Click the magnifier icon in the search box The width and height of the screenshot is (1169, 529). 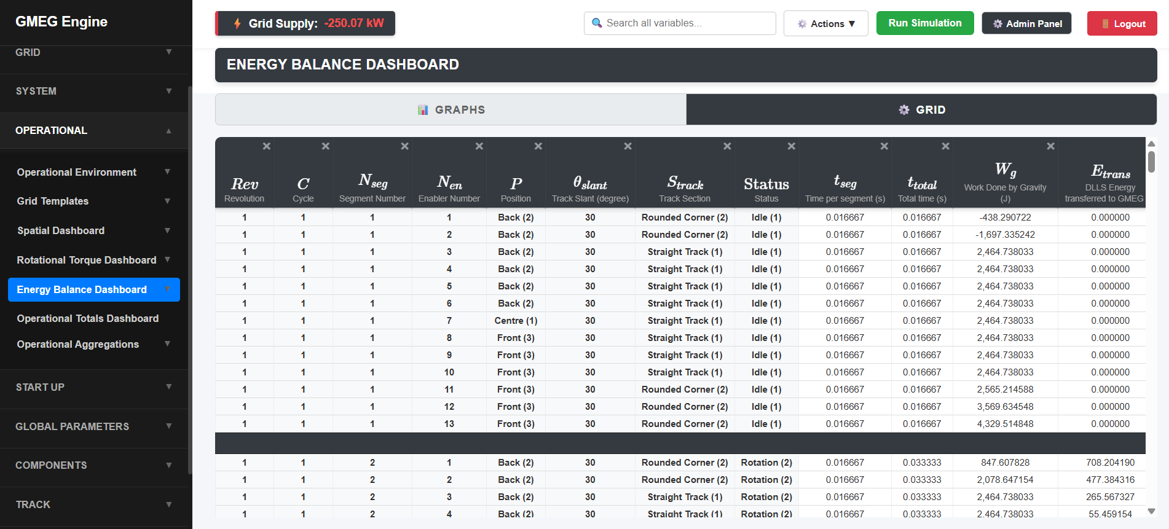coord(596,23)
